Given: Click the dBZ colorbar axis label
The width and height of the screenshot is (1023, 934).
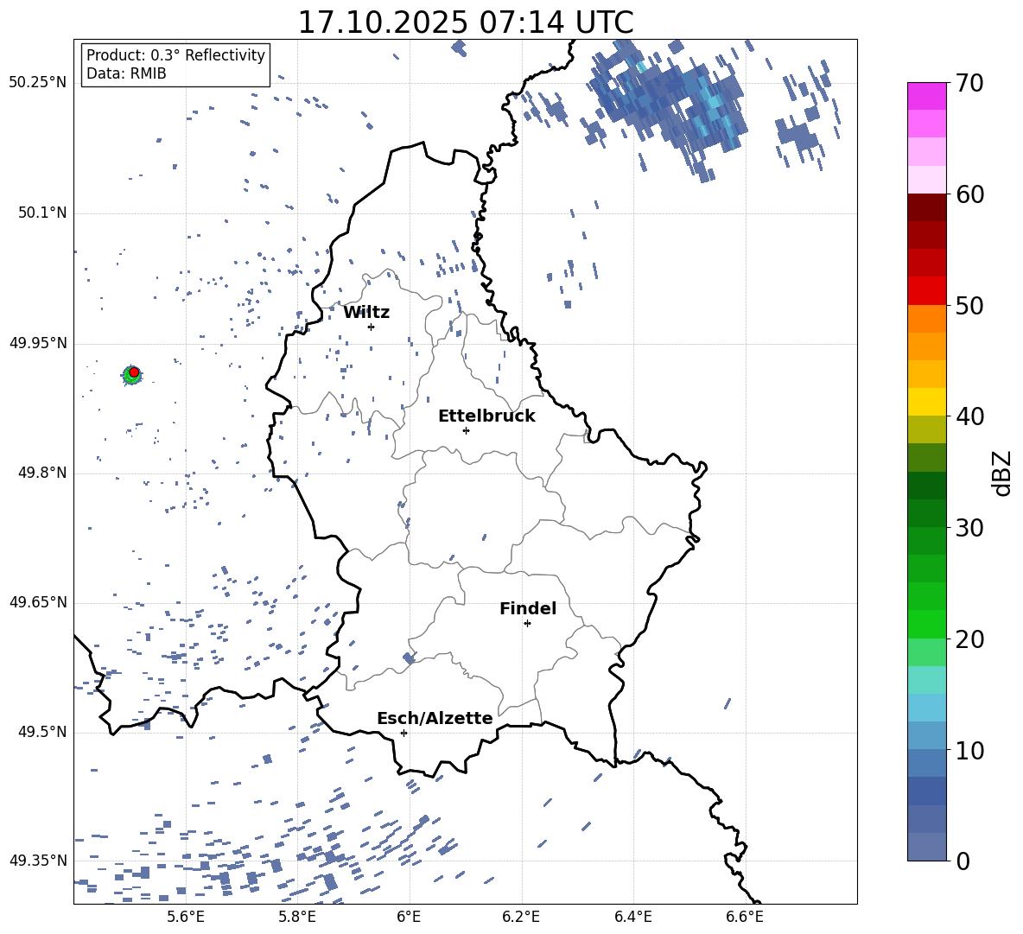Looking at the screenshot, I should point(1001,473).
